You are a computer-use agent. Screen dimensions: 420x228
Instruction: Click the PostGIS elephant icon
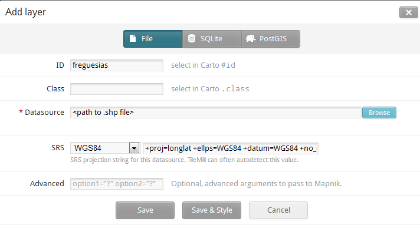coord(251,38)
